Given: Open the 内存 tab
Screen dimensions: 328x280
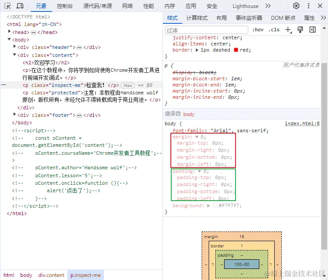Looking at the screenshot, I should (170, 6).
